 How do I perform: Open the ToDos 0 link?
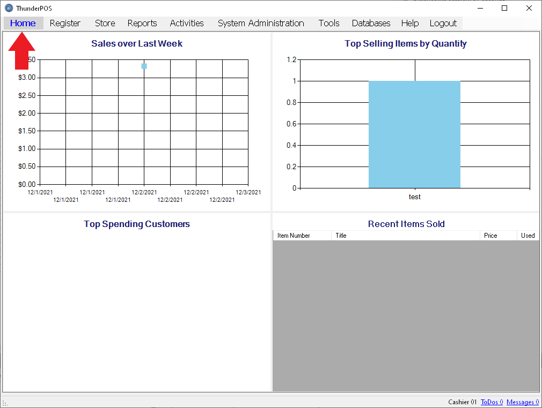(492, 402)
